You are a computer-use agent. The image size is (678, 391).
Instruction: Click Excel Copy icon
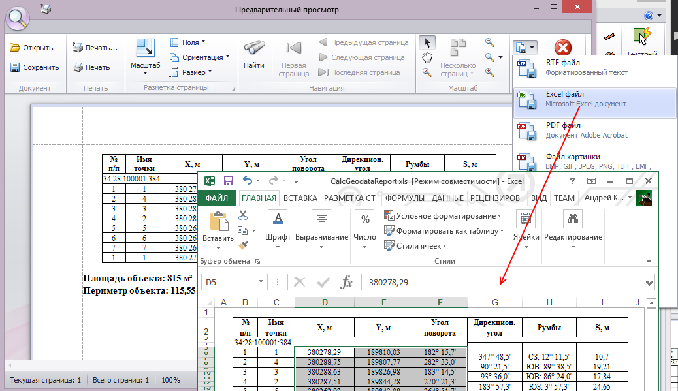point(243,230)
